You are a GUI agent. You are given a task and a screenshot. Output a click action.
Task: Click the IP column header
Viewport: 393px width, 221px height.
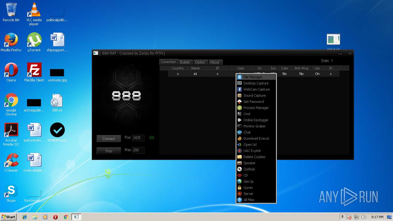(217, 68)
